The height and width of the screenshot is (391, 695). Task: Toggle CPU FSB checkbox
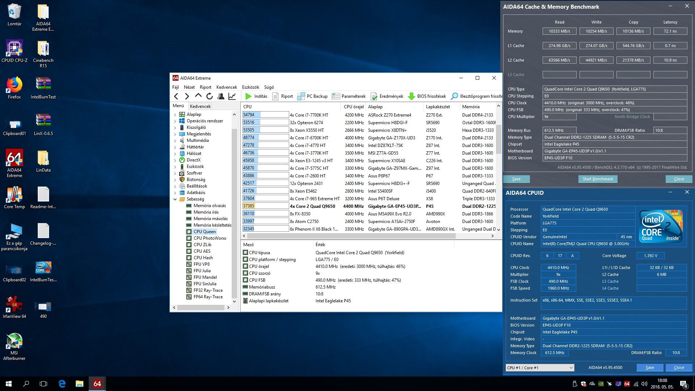pos(245,280)
